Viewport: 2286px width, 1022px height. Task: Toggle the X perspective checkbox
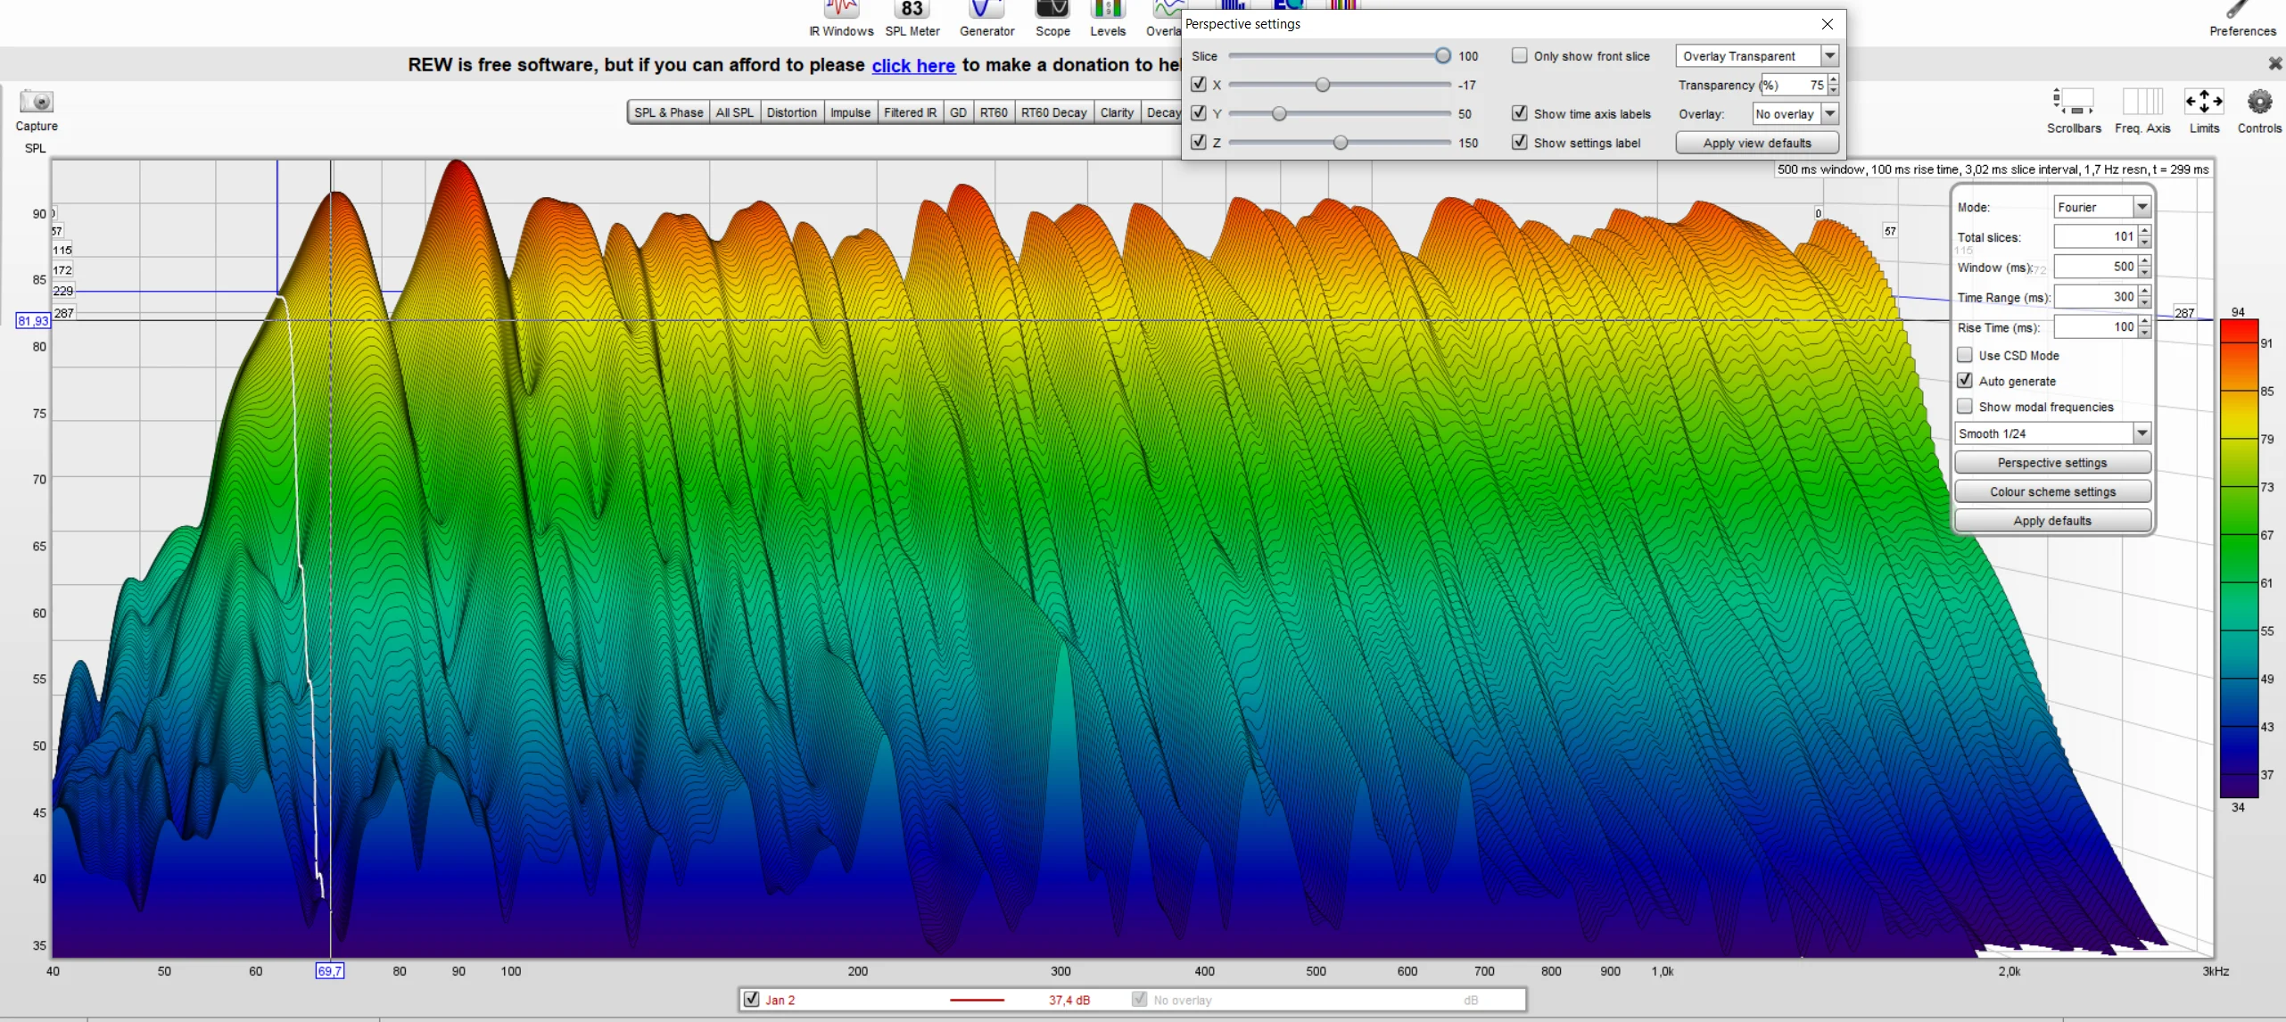[1199, 84]
